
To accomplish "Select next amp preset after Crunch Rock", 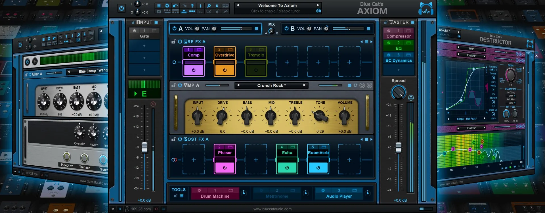I will click(x=305, y=85).
